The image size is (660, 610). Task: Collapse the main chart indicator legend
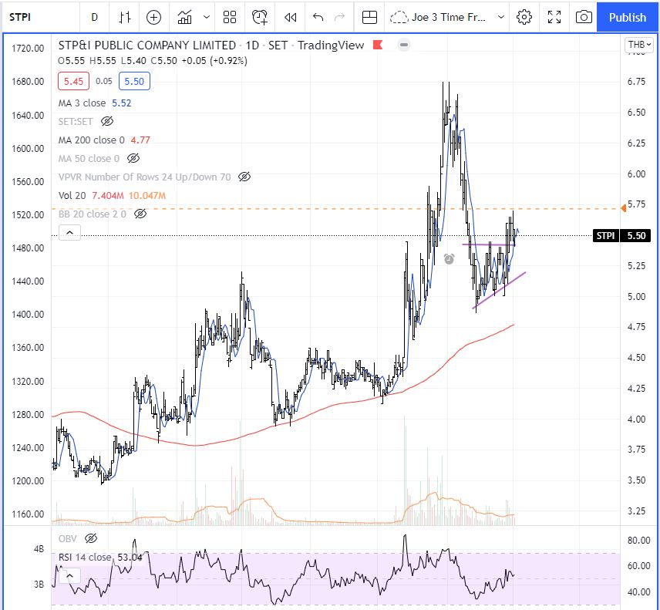tap(69, 232)
